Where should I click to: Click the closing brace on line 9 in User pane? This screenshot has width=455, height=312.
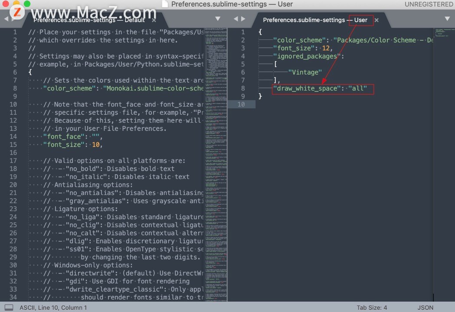tap(260, 96)
